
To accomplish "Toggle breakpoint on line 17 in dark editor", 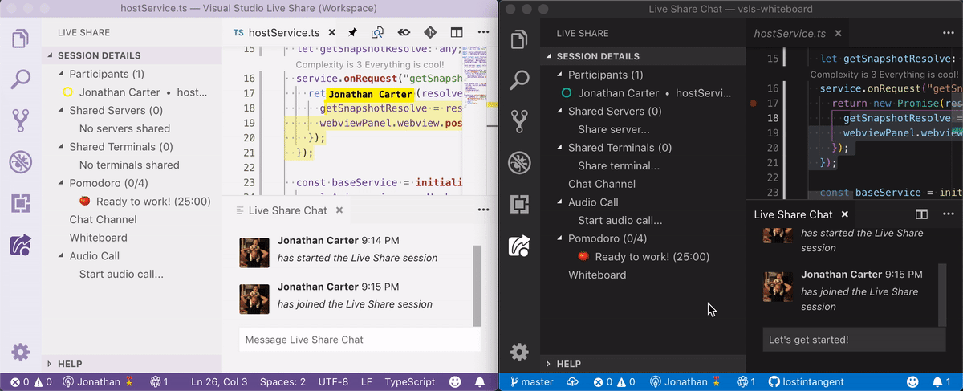I will click(x=753, y=104).
